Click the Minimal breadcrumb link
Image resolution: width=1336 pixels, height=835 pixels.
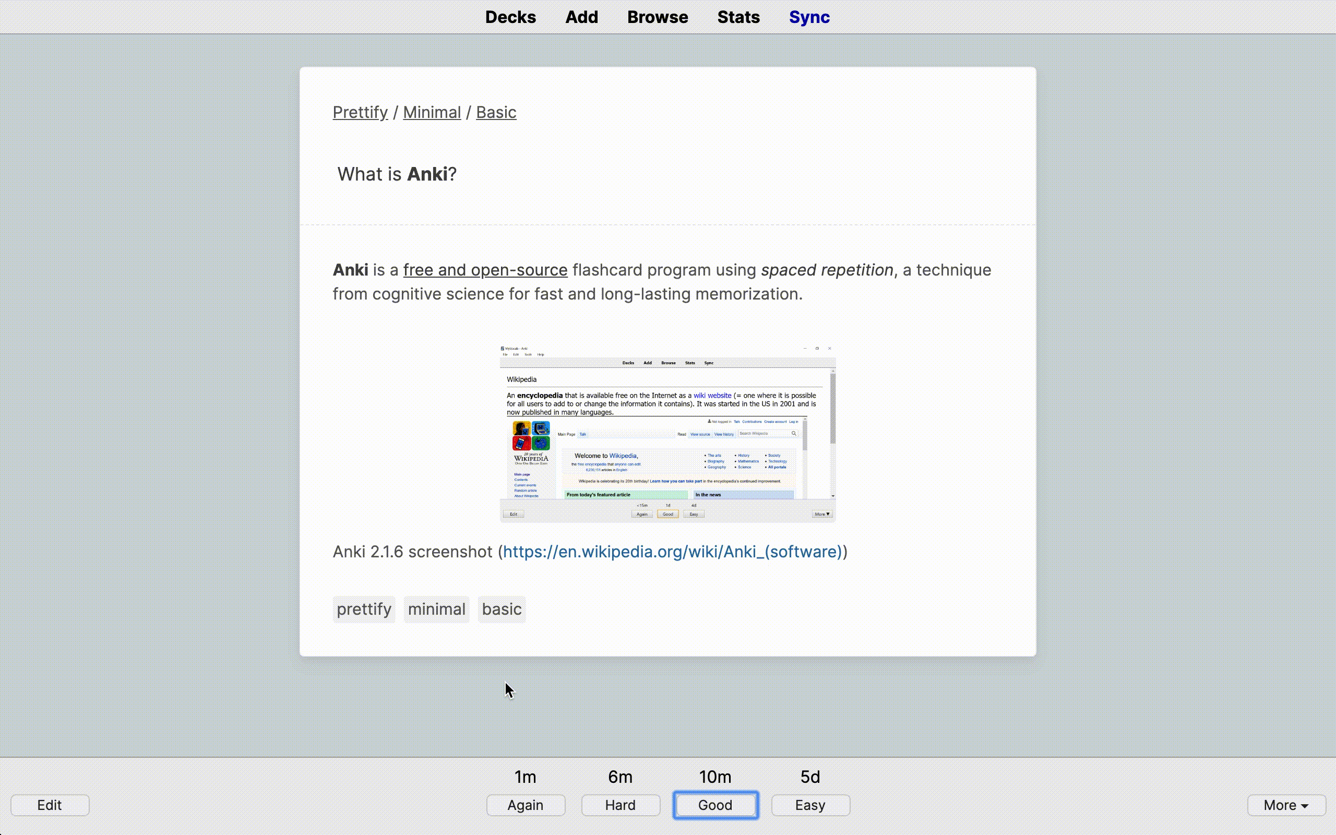point(432,112)
